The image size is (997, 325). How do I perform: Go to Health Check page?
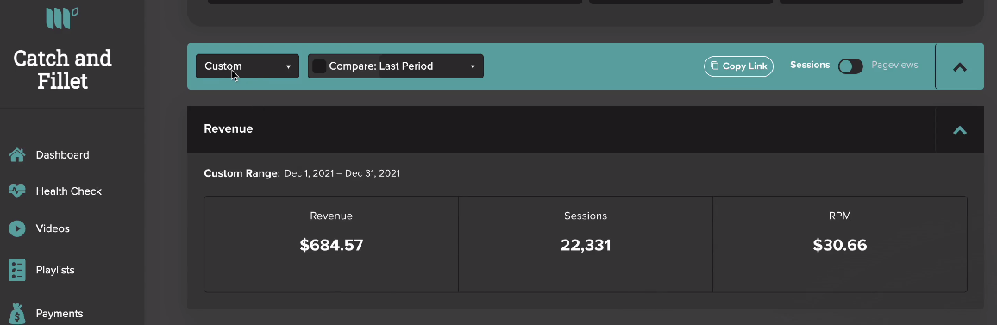tap(69, 191)
